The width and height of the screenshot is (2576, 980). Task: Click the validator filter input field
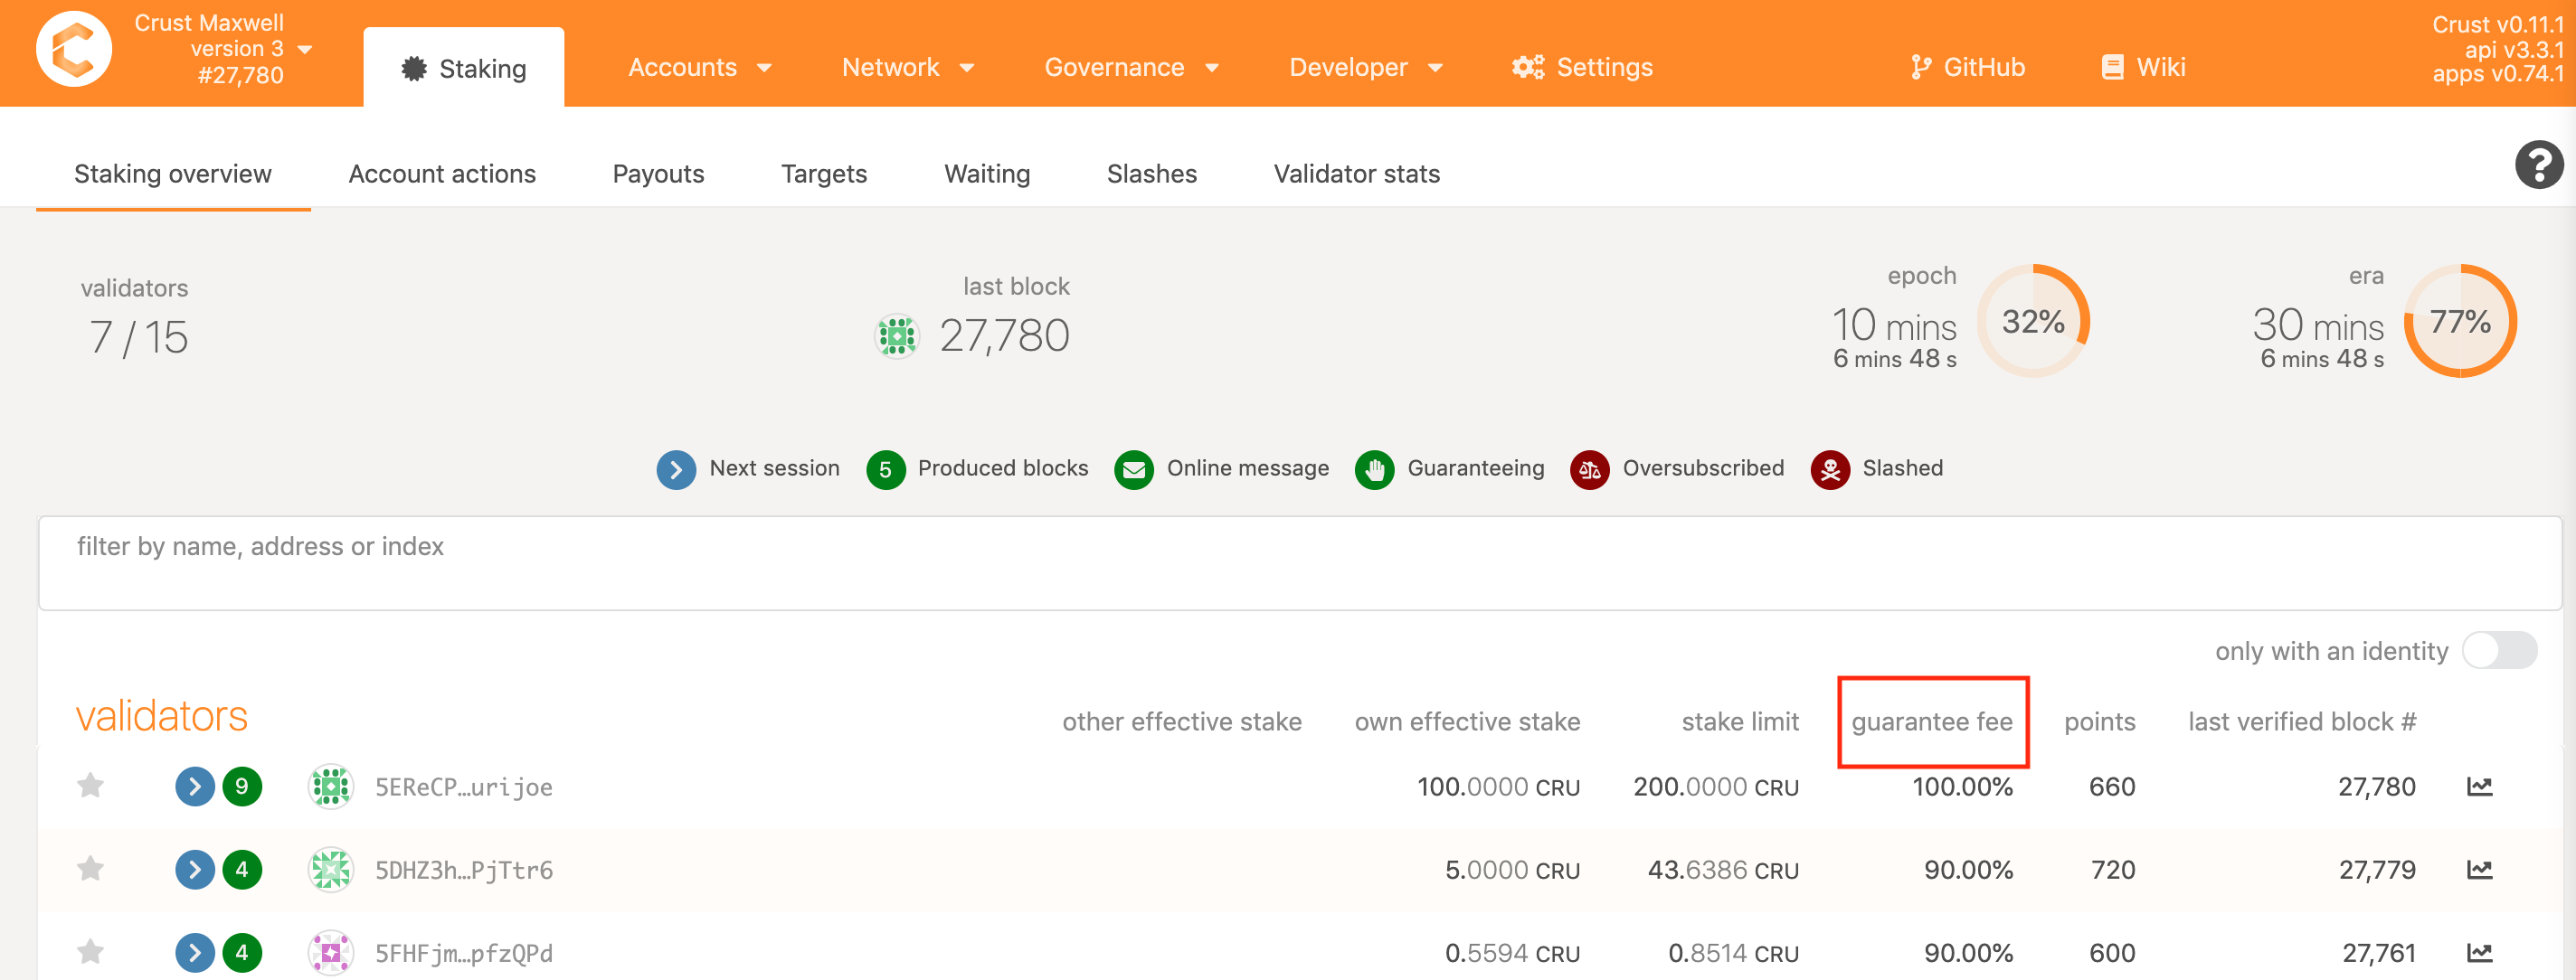click(1299, 562)
